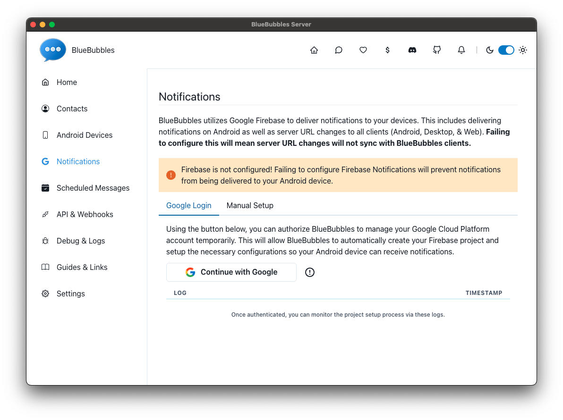Minimize the window with yellow button

click(x=43, y=25)
